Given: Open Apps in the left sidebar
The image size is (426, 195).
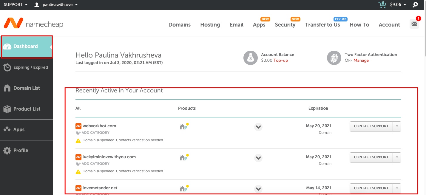Looking at the screenshot, I should click(26, 130).
